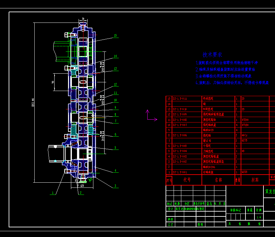Click material Q235 in row 1
The image size is (275, 237).
[245, 172]
